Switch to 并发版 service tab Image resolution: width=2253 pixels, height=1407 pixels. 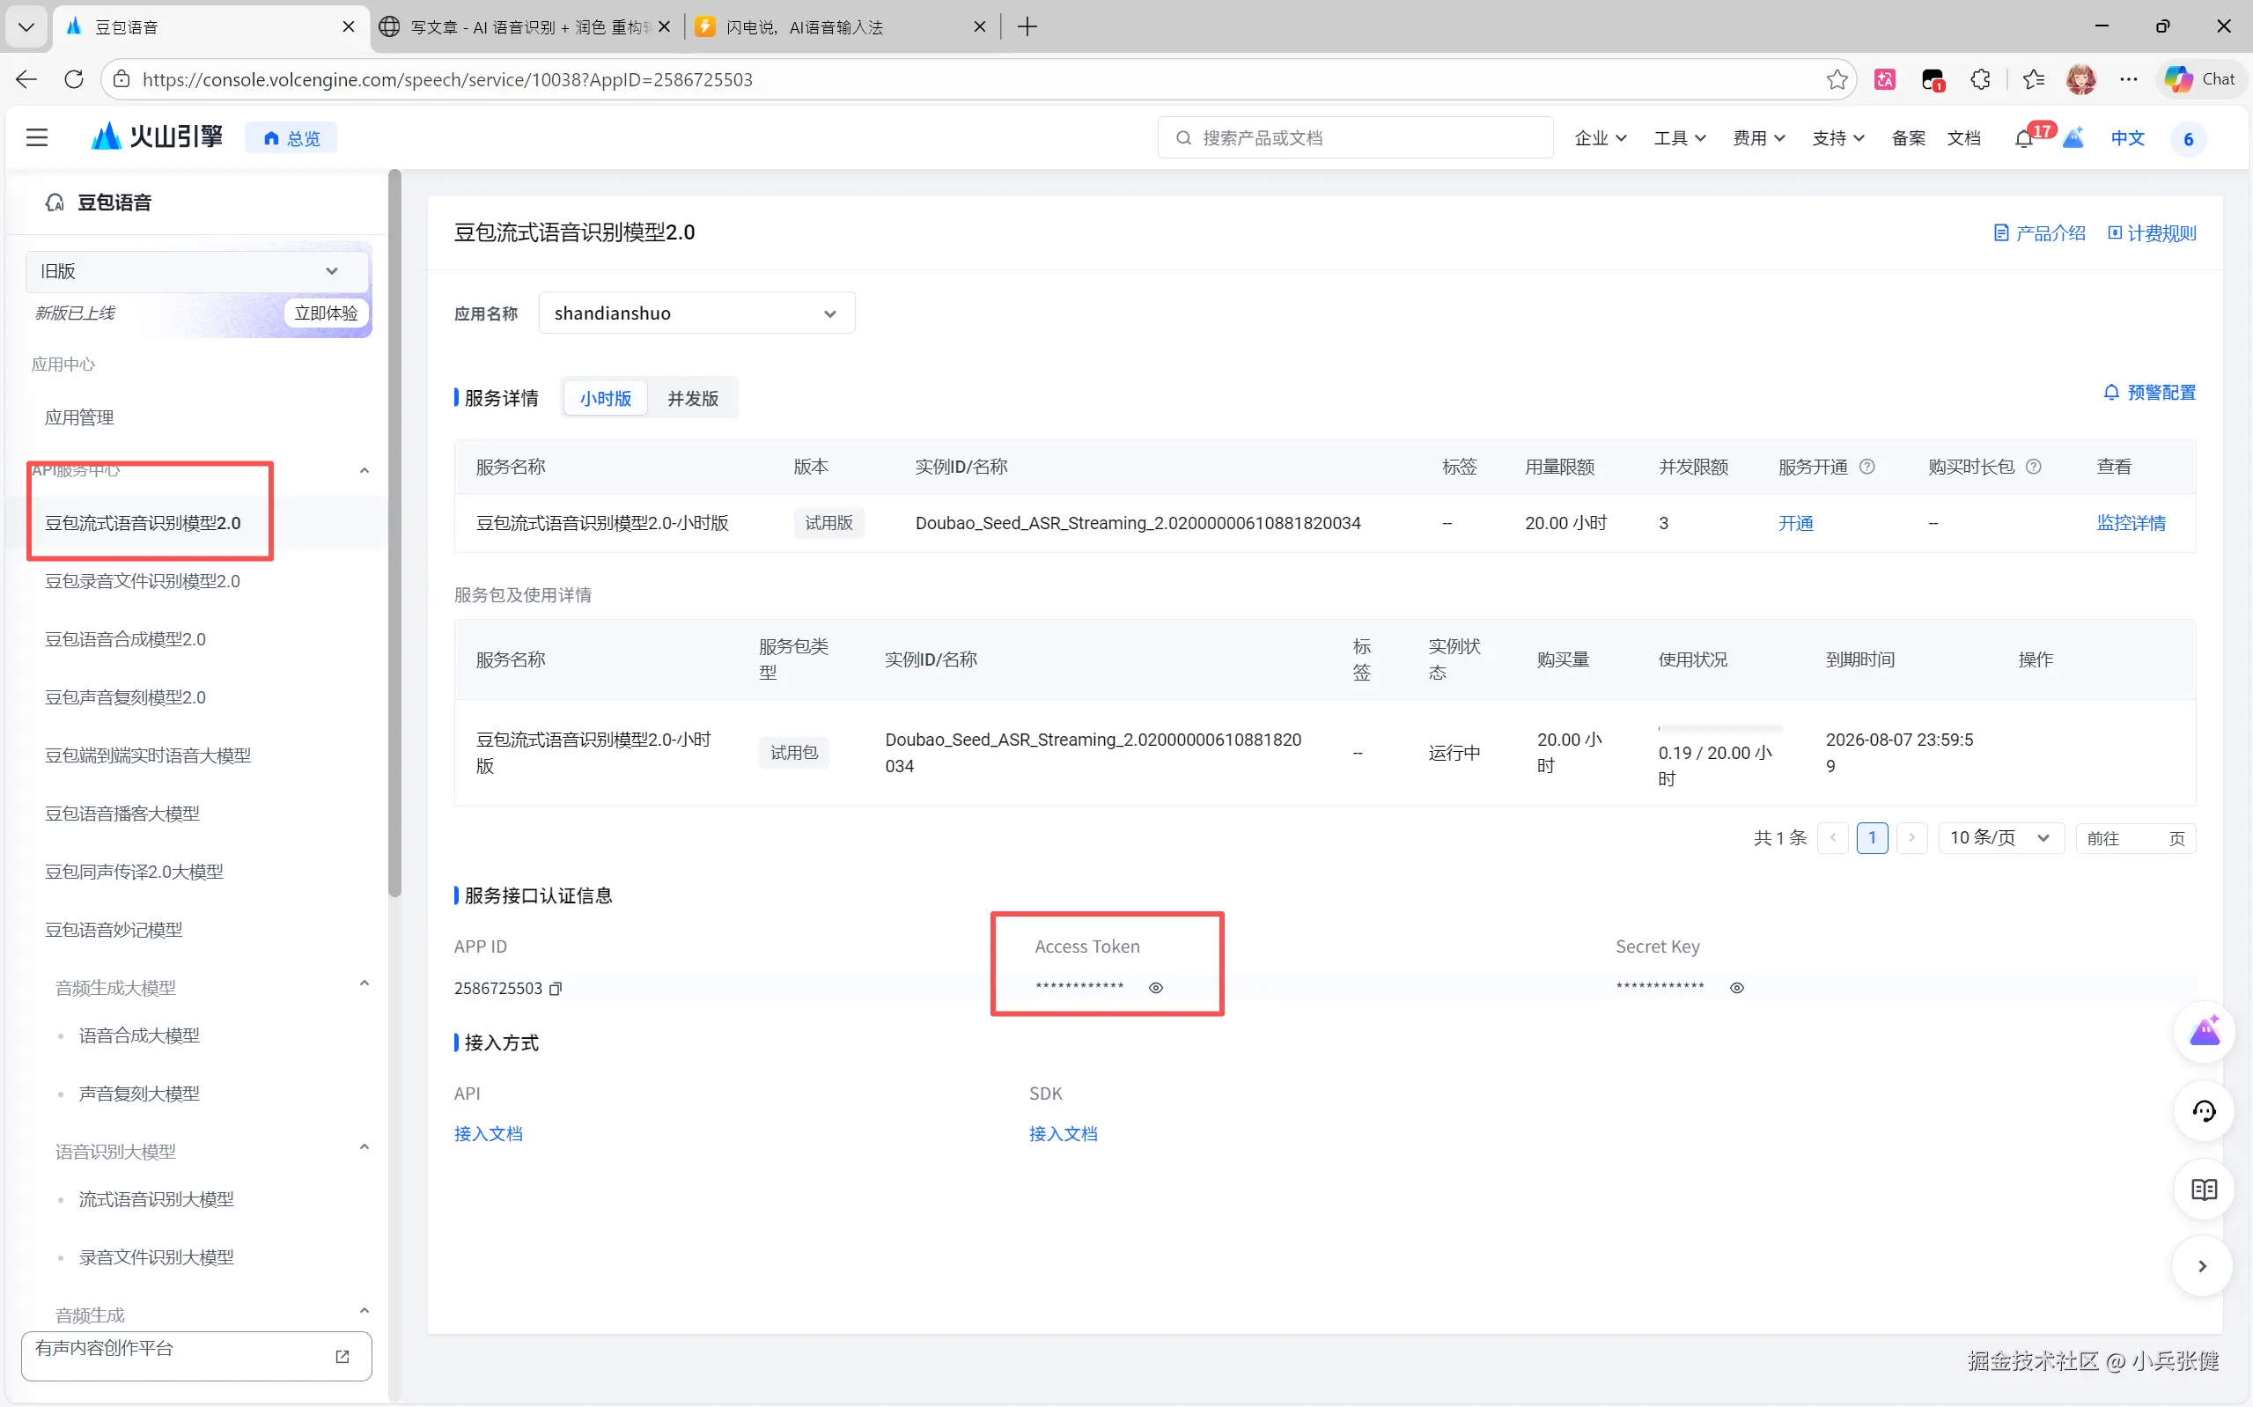click(692, 398)
